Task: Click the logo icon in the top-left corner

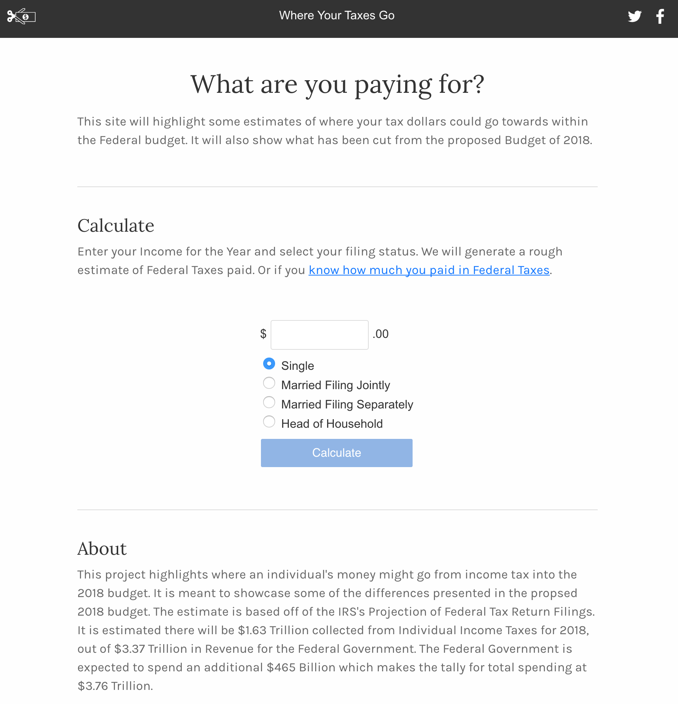Action: pyautogui.click(x=21, y=17)
